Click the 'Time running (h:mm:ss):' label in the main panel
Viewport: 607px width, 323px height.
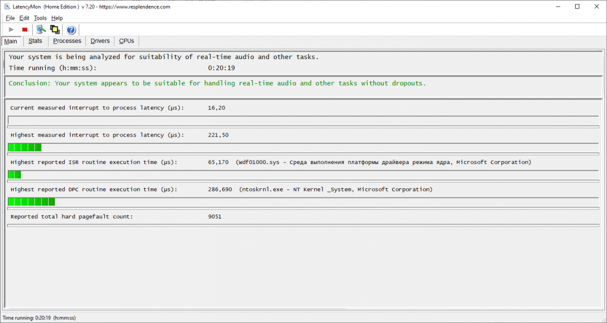click(53, 68)
